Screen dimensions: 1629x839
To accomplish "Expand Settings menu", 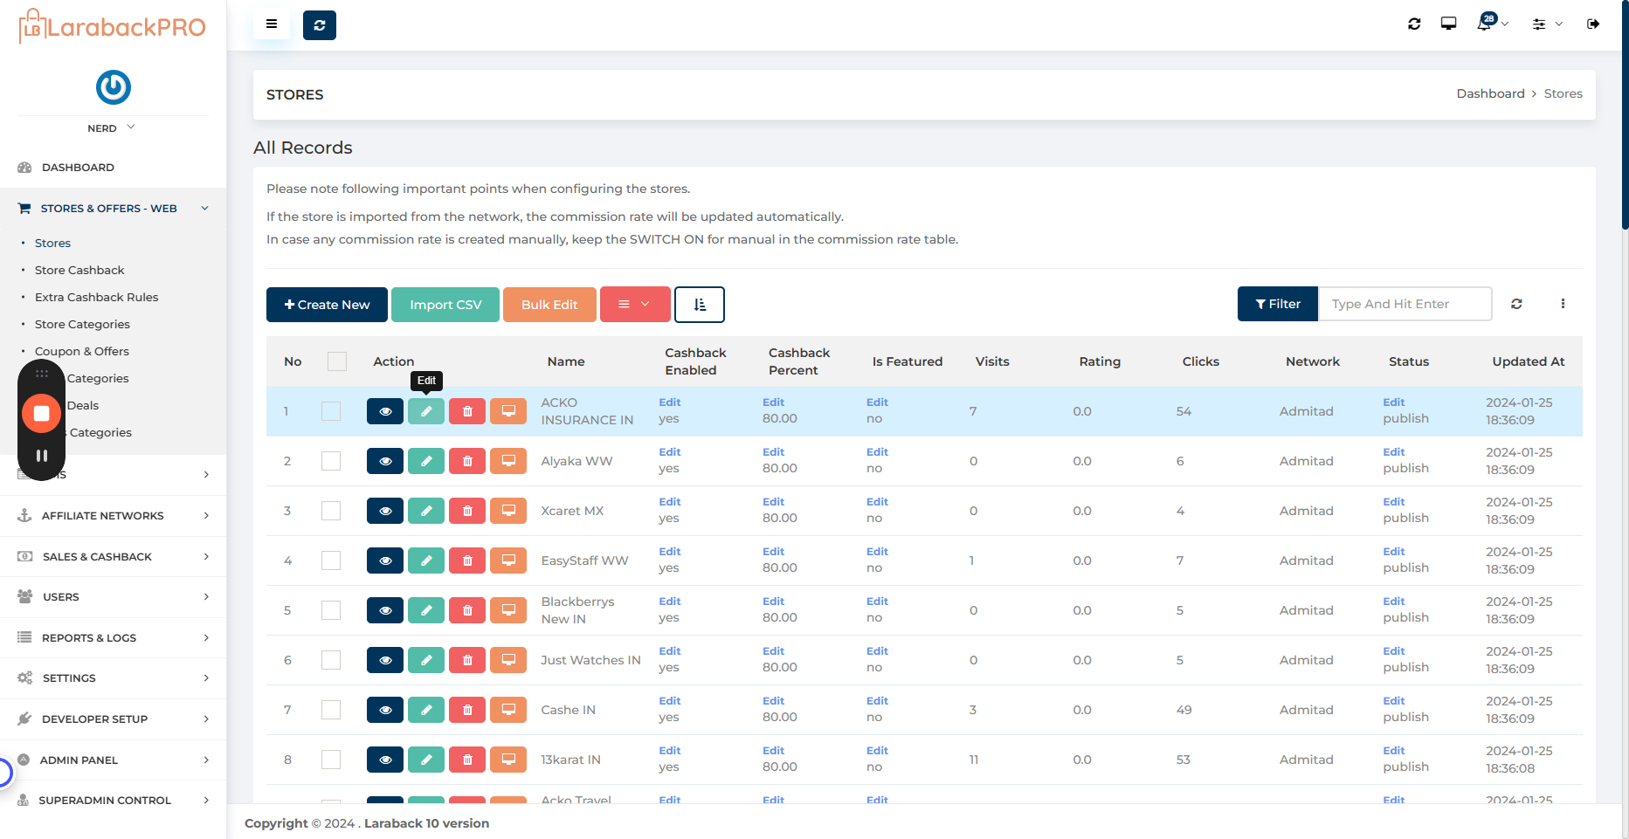I will point(113,678).
